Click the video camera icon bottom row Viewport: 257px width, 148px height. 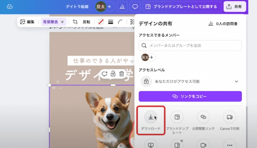tap(203, 145)
